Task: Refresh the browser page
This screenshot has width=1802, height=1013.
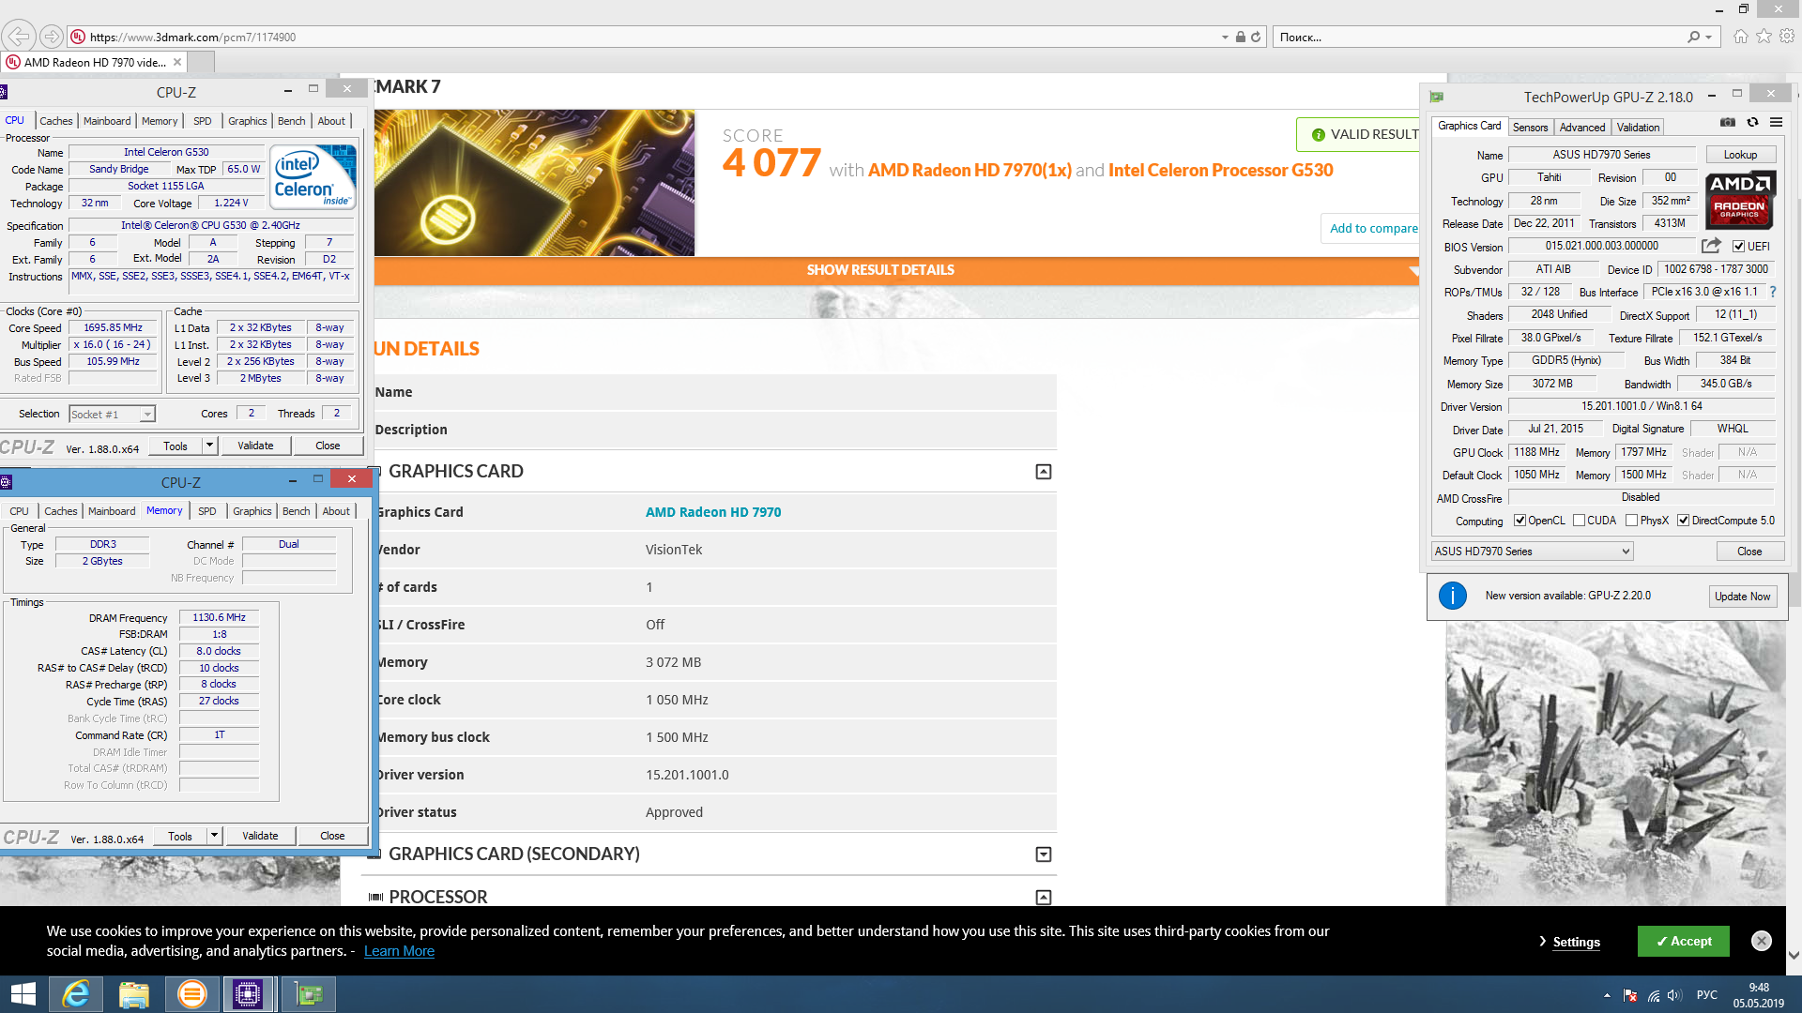Action: pos(1255,37)
